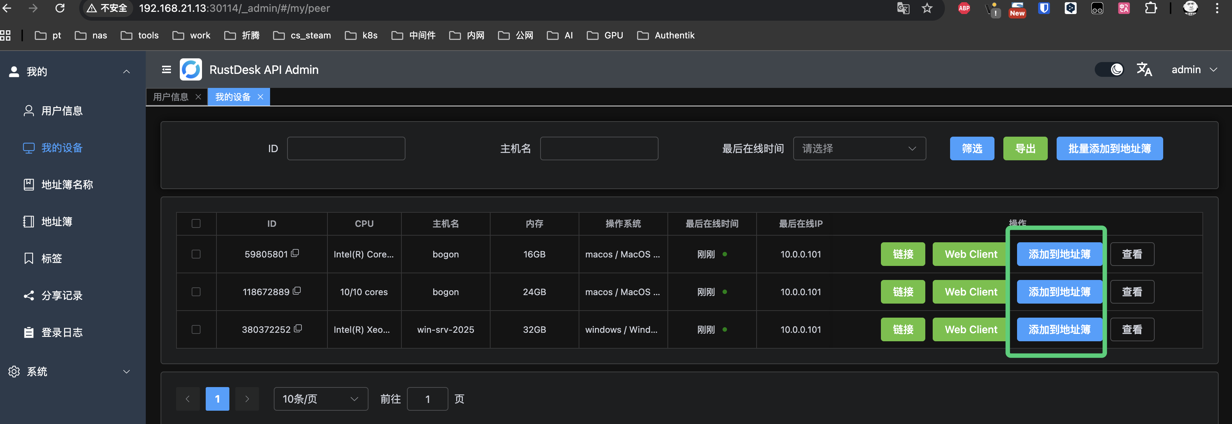Click the 标签 bookmark icon in sidebar
This screenshot has width=1232, height=424.
28,258
